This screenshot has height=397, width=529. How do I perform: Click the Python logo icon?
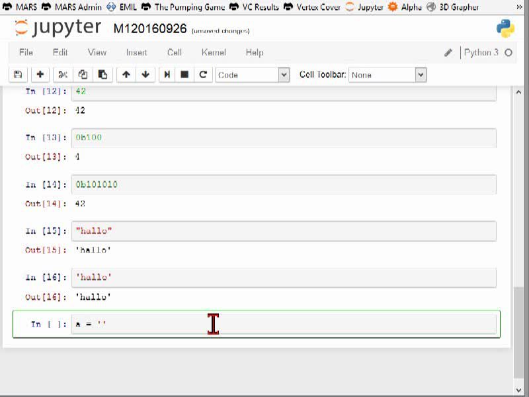point(505,28)
